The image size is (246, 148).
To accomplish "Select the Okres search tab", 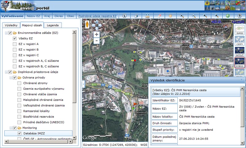I will 58,16.
